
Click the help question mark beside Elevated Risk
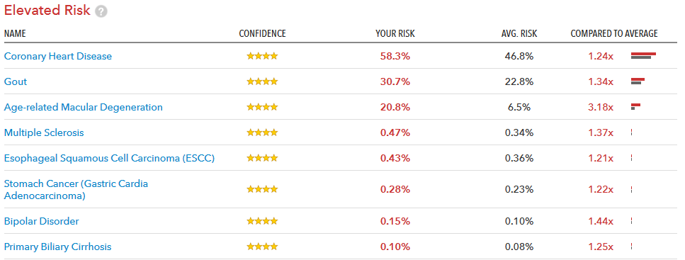[x=101, y=12]
